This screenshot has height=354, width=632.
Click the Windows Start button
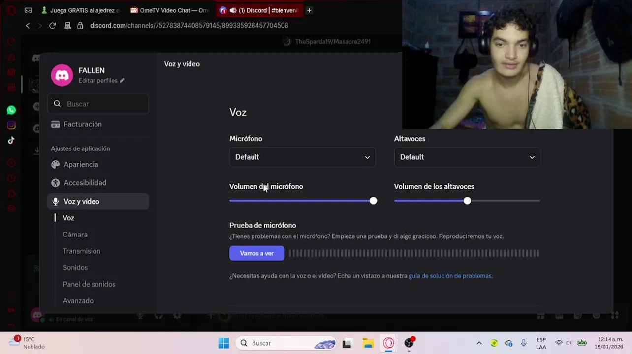point(223,343)
